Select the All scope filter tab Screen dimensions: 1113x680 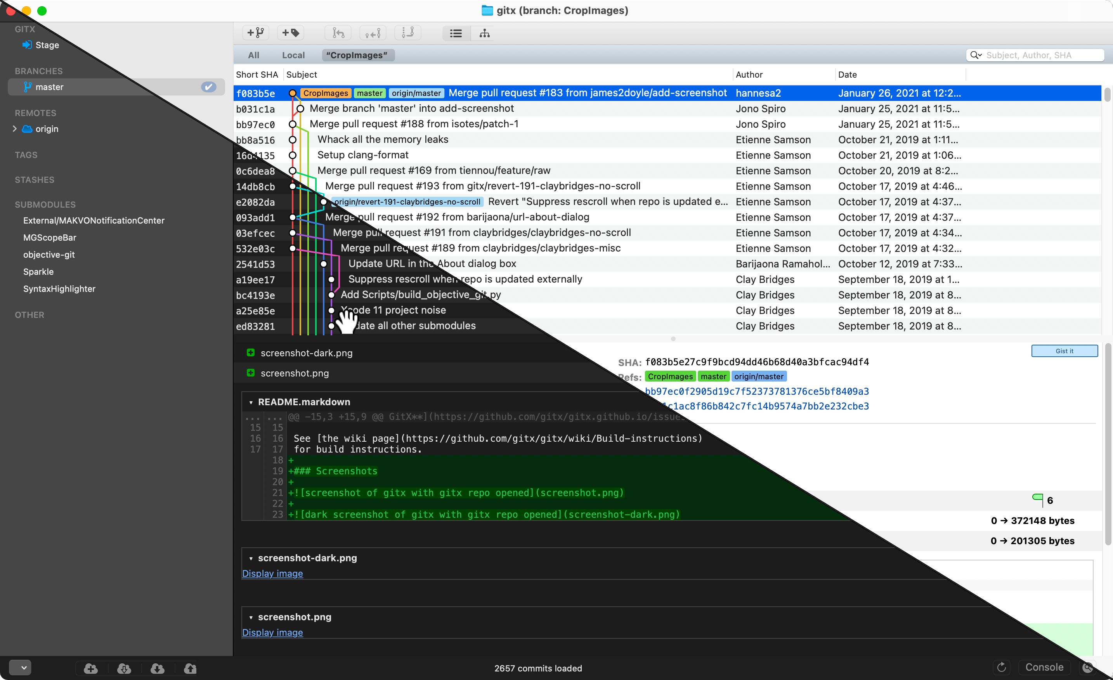point(253,55)
